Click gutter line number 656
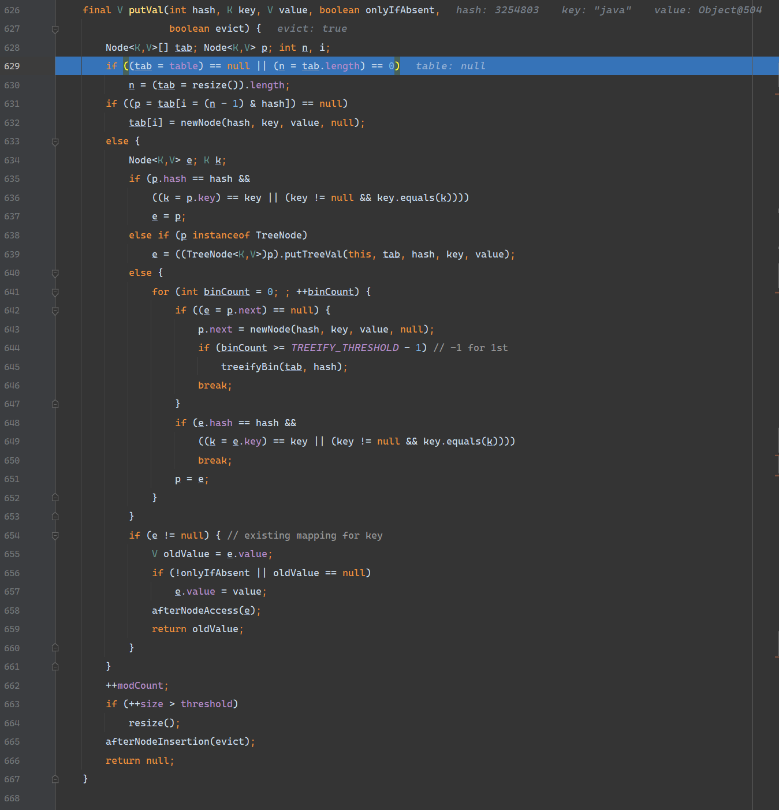 coord(12,573)
